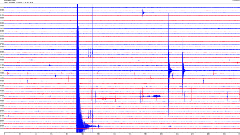Select the 04:30 time label
This screenshot has height=135, width=240.
2,31
